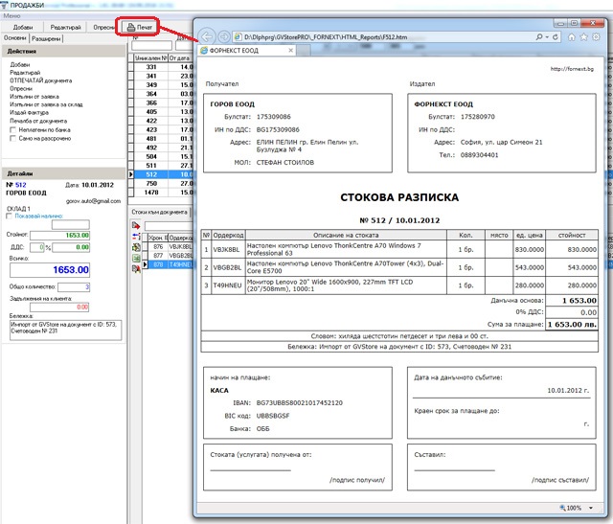Screen dimensions: 613x524
Task: Toggle the Само на разсрочено checkbox
Action: pyautogui.click(x=12, y=139)
